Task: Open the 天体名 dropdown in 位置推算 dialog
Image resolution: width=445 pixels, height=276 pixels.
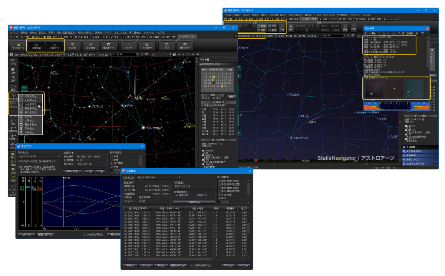Action: [179, 177]
